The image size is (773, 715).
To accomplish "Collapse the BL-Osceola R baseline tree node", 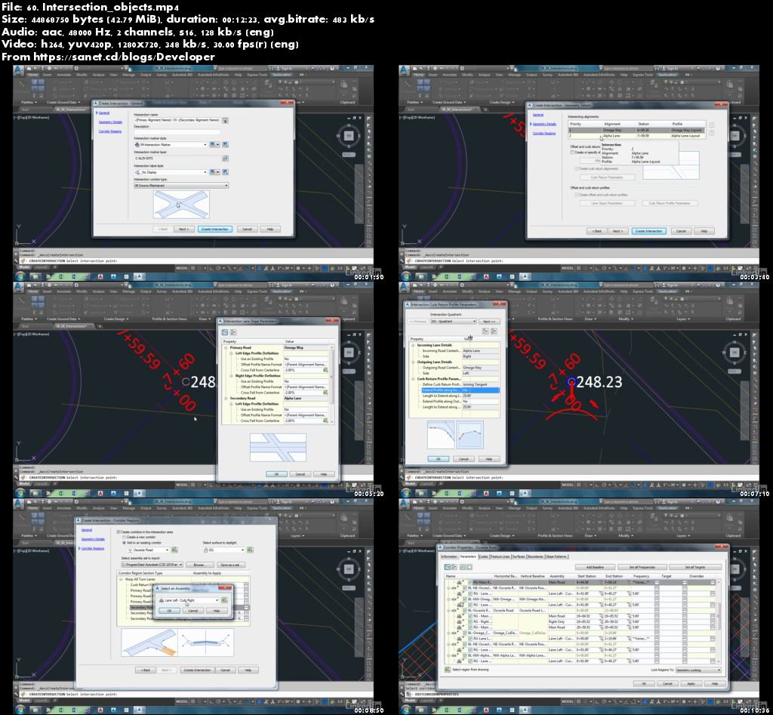I will (448, 611).
